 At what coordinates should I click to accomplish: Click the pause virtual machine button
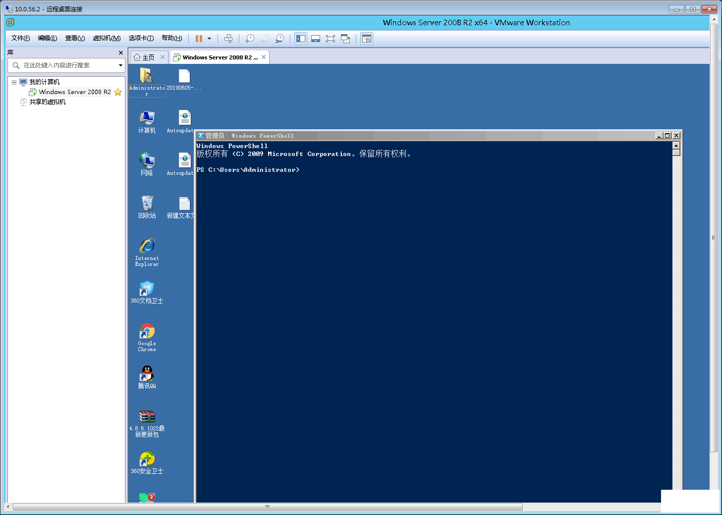click(199, 39)
